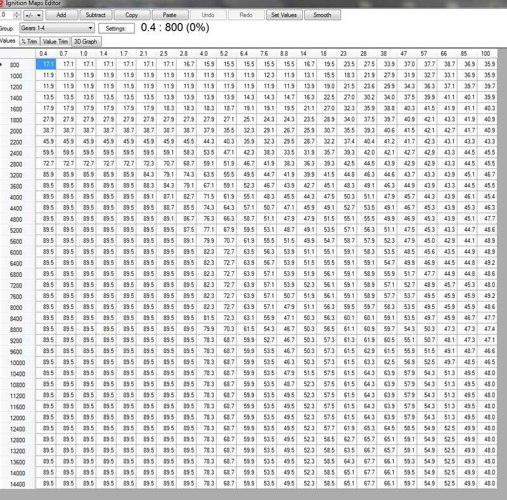Viewport: 507px width, 500px height.
Task: Click highlighted cell 17.1 at 800 row
Action: pos(46,64)
